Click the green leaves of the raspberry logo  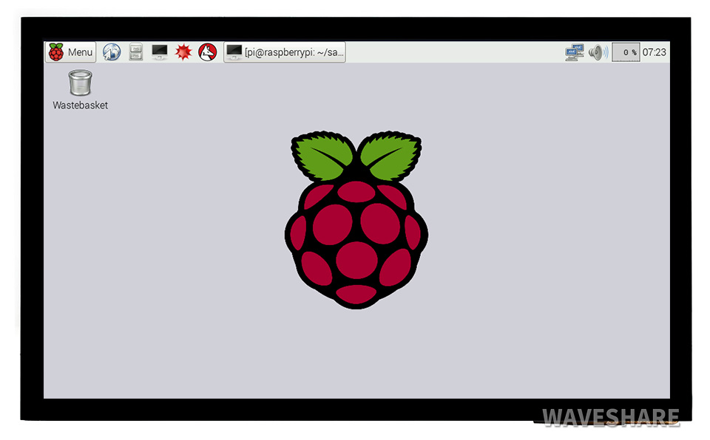389,155
